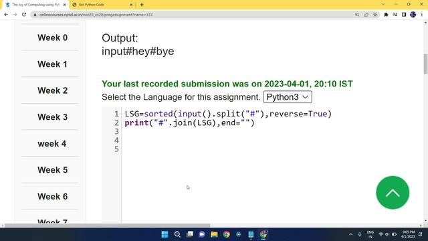This screenshot has height=241, width=428.
Task: Open File Explorer from the taskbar
Action: pyautogui.click(x=214, y=234)
